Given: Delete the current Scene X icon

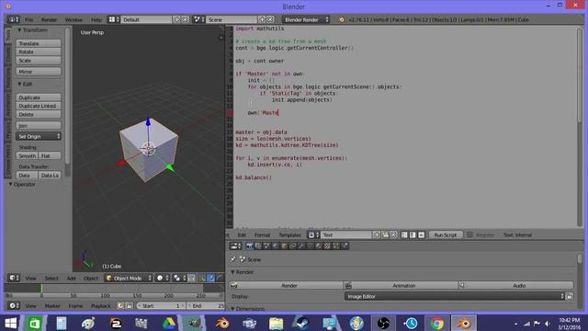Looking at the screenshot, I should click(270, 19).
